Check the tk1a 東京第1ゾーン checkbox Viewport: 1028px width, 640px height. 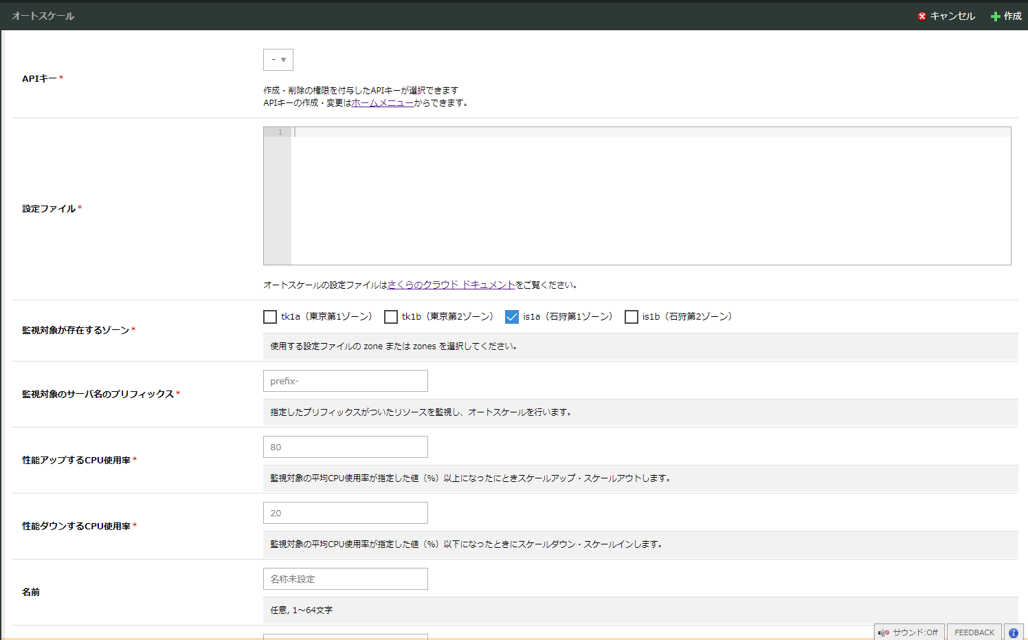(x=270, y=317)
